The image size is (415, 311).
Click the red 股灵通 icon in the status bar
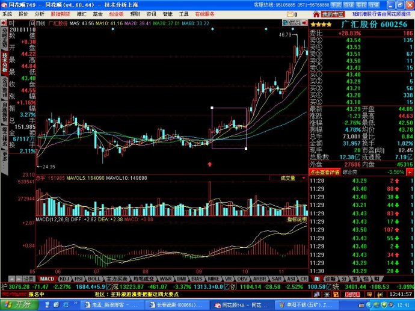coord(352,294)
